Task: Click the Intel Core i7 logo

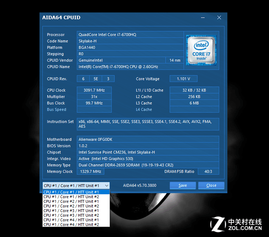Action: 201,51
